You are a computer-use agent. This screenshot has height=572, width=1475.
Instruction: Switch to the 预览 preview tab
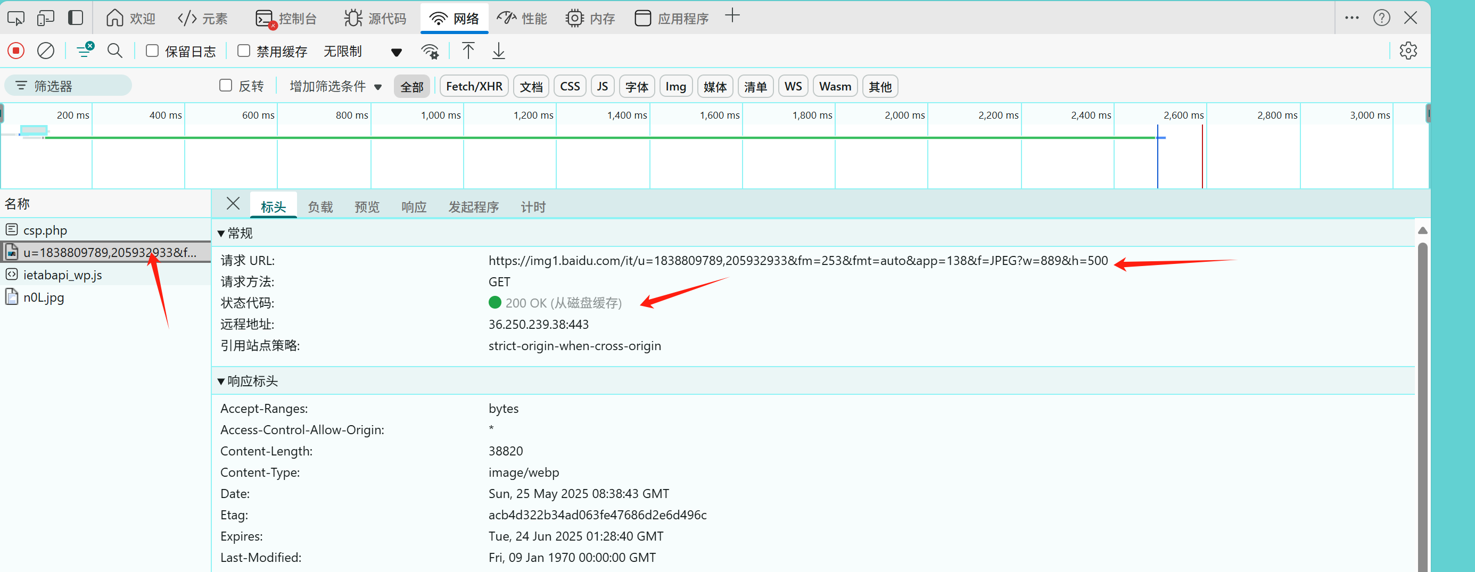(367, 206)
